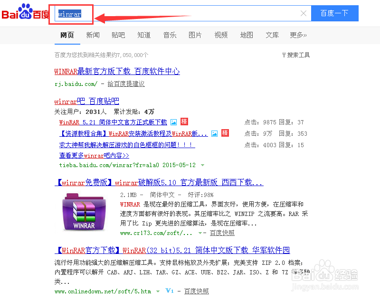Click the 百度一下 search button
The height and width of the screenshot is (300, 380).
pos(334,13)
